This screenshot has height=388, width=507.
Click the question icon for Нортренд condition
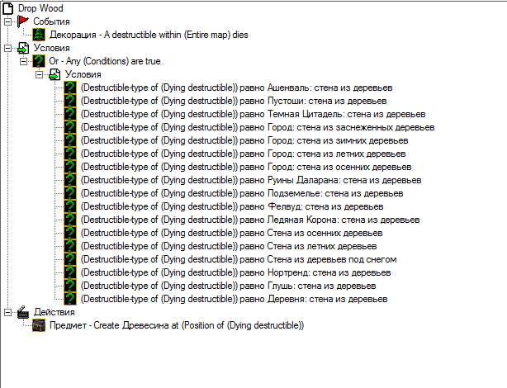click(x=70, y=272)
